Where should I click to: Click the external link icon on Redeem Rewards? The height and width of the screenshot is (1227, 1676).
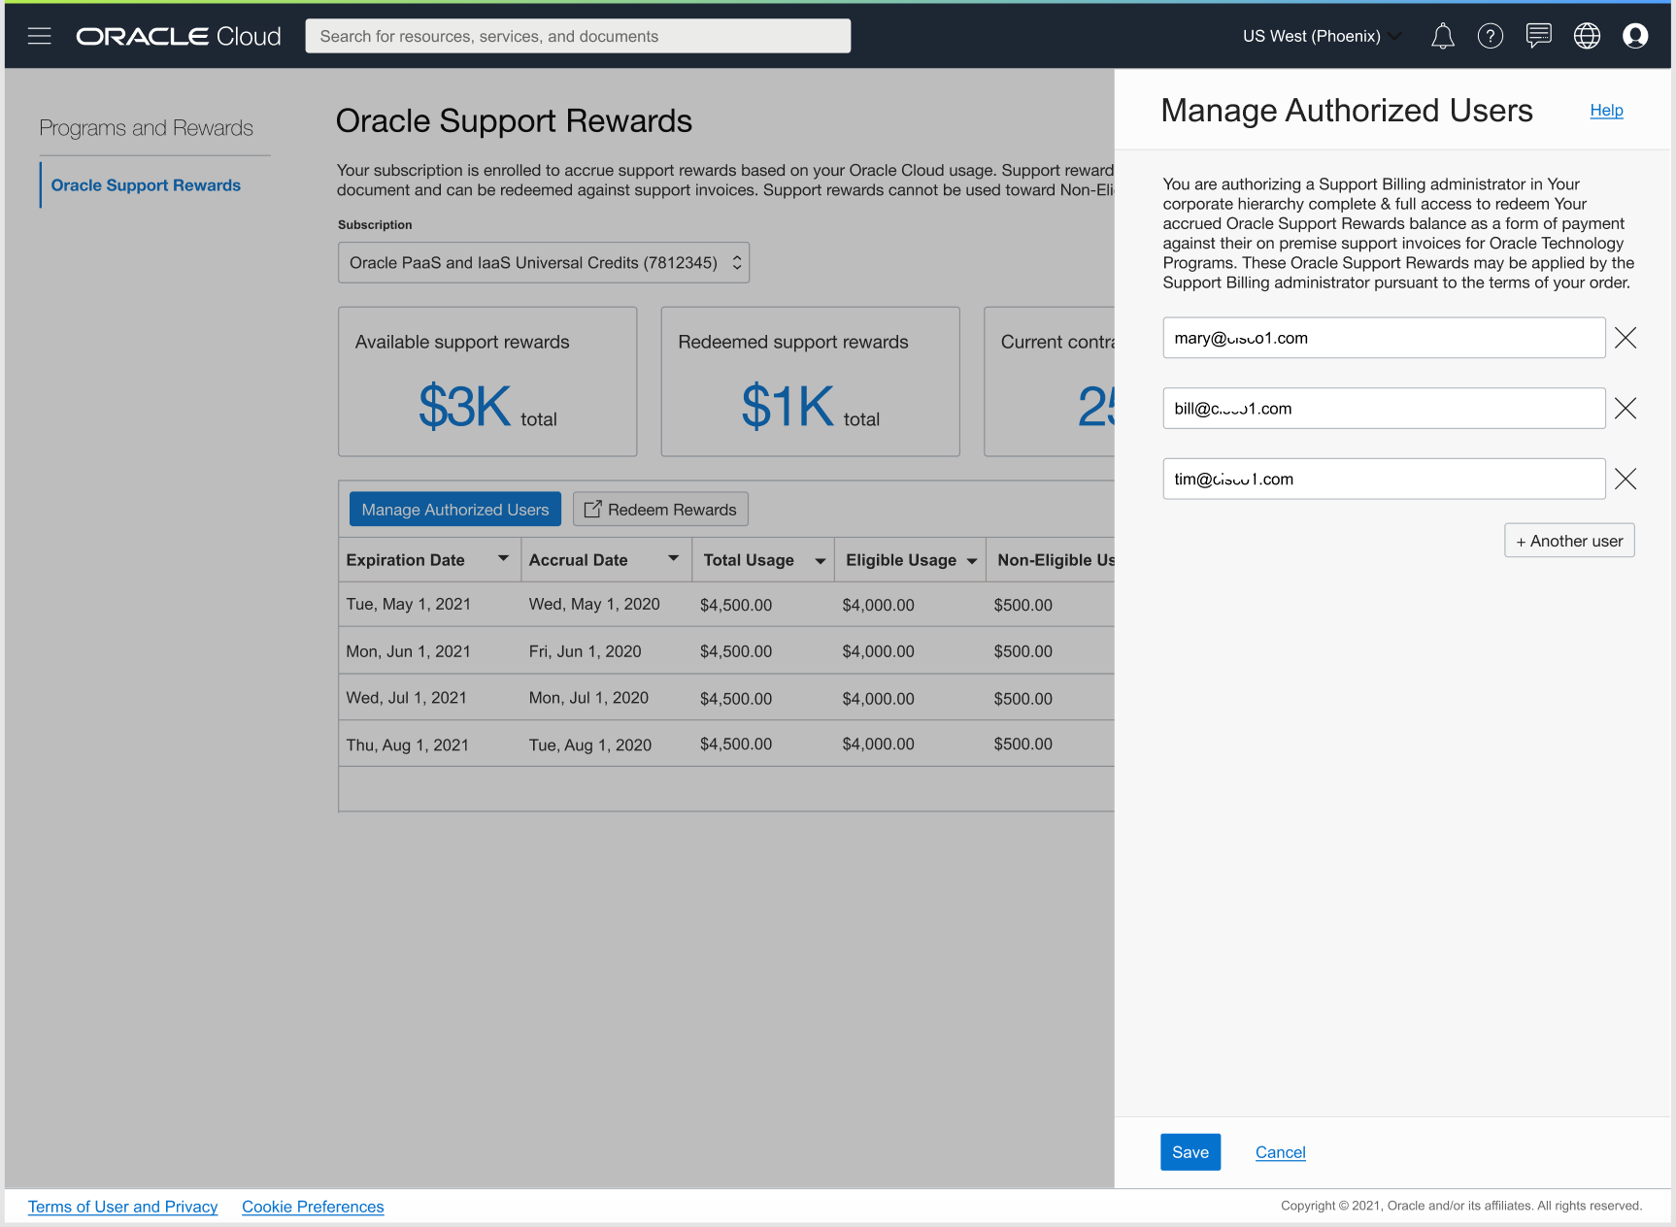(x=593, y=509)
